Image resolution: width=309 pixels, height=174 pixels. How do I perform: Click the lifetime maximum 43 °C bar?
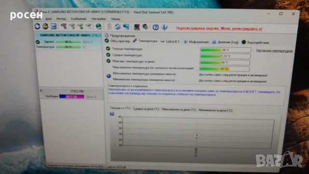(224, 69)
